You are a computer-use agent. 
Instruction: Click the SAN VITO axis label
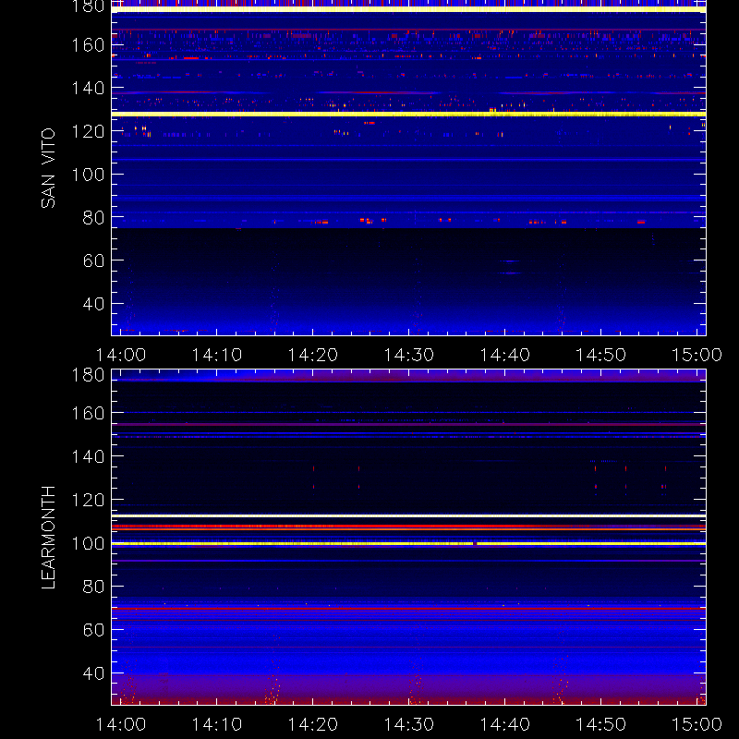[x=48, y=168]
